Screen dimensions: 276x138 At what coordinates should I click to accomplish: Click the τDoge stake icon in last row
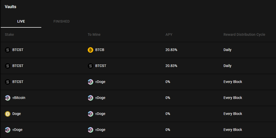click(8, 130)
